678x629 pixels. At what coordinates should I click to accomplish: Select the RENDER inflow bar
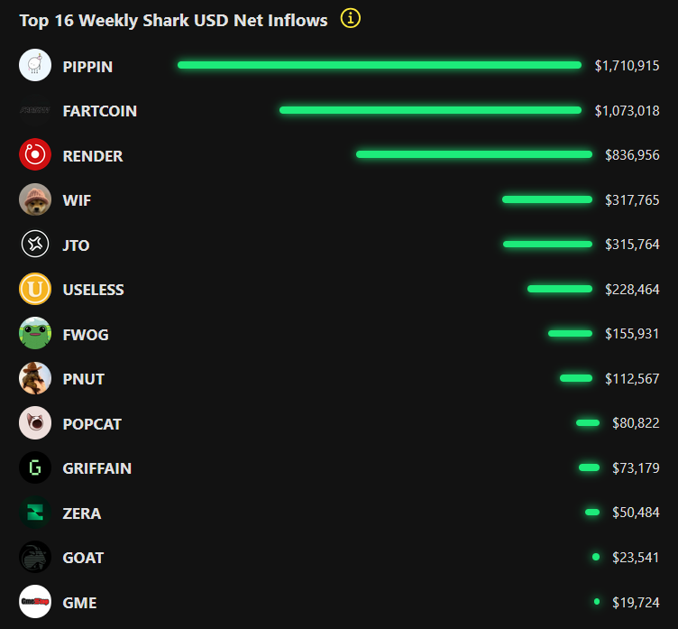(474, 154)
